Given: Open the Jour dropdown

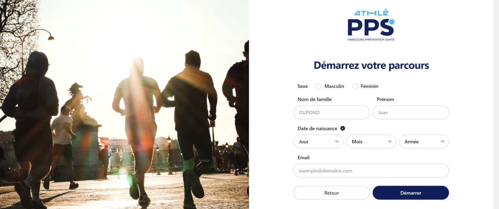Looking at the screenshot, I should (318, 141).
